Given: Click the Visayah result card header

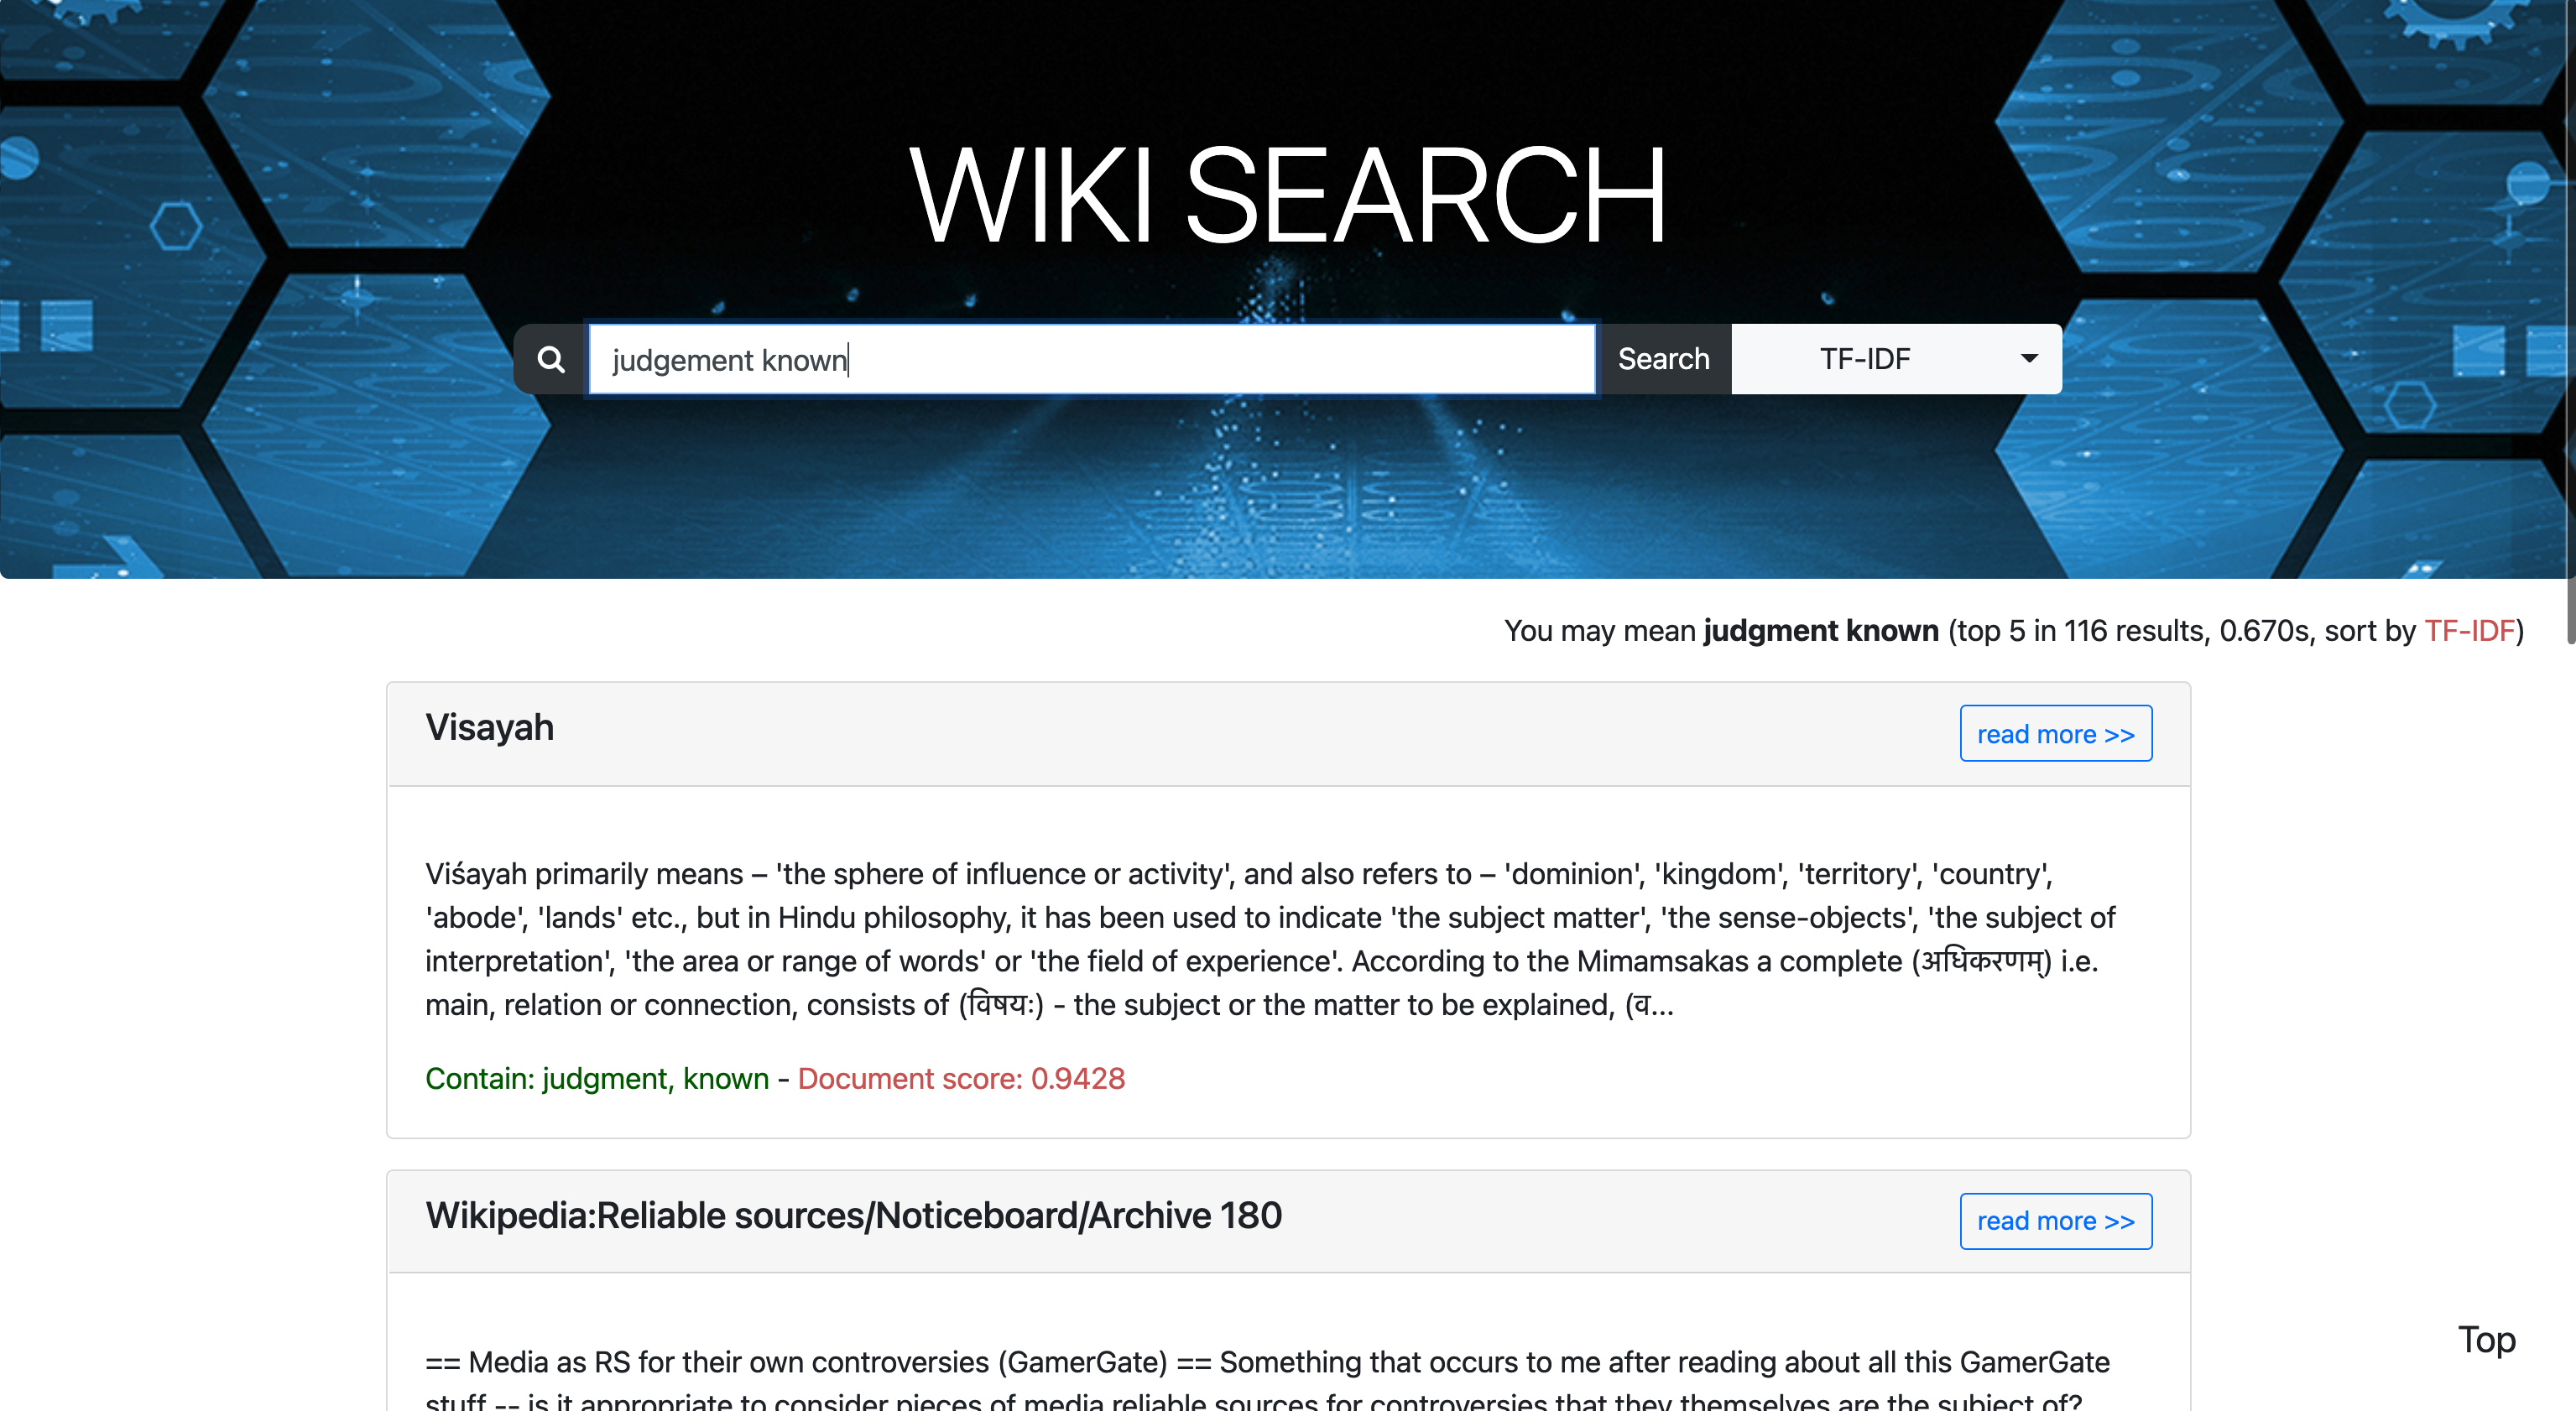Looking at the screenshot, I should click(1200, 733).
